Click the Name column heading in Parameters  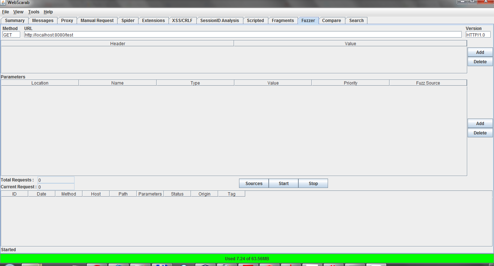118,83
